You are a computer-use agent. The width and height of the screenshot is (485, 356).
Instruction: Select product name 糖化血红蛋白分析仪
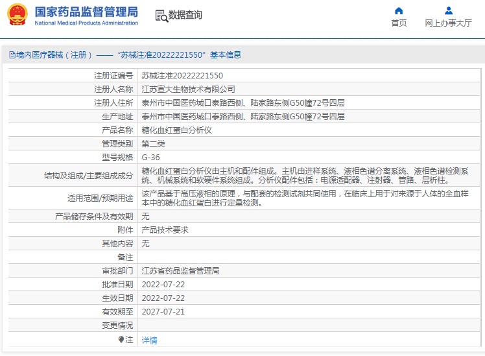click(176, 130)
